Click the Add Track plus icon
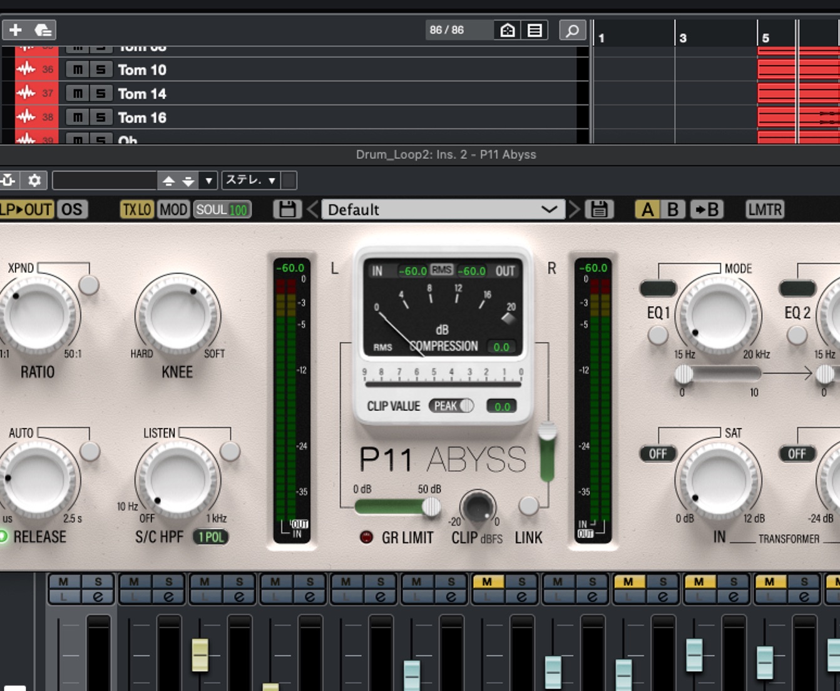 click(16, 30)
